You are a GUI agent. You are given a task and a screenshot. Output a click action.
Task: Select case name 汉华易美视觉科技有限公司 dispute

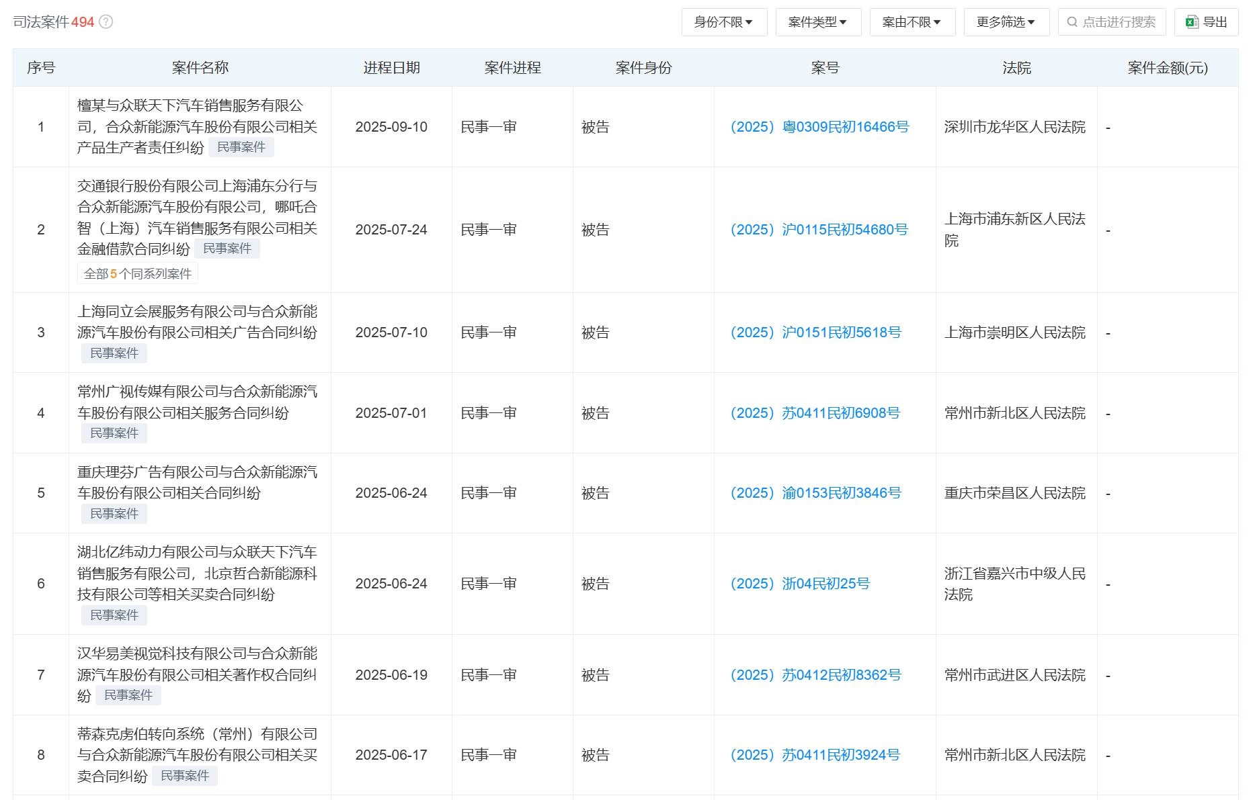pyautogui.click(x=197, y=674)
